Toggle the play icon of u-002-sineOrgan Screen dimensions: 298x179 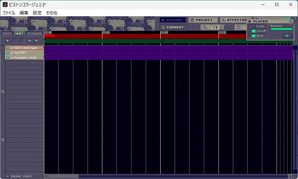coord(7,48)
